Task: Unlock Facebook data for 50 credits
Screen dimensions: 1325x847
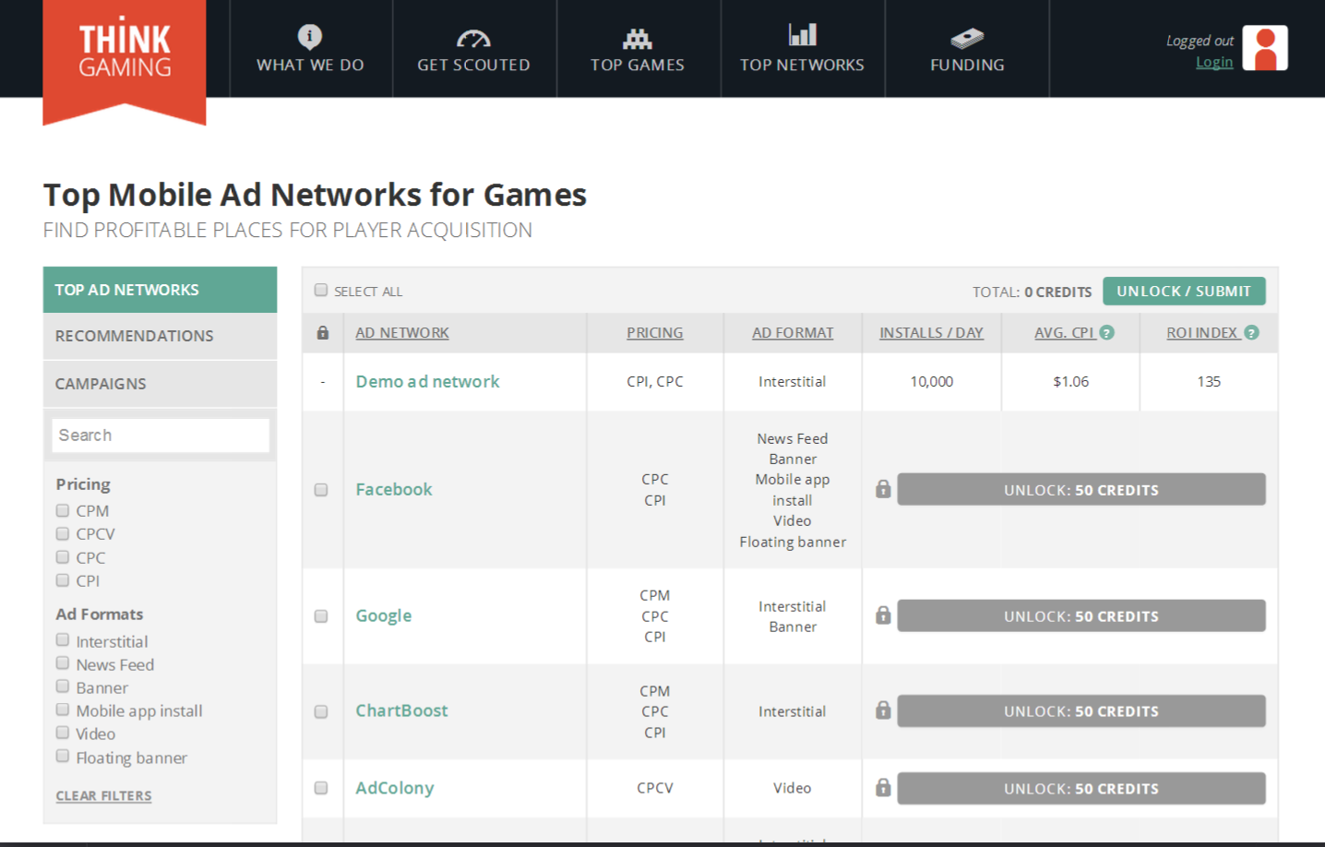Action: pos(1081,490)
